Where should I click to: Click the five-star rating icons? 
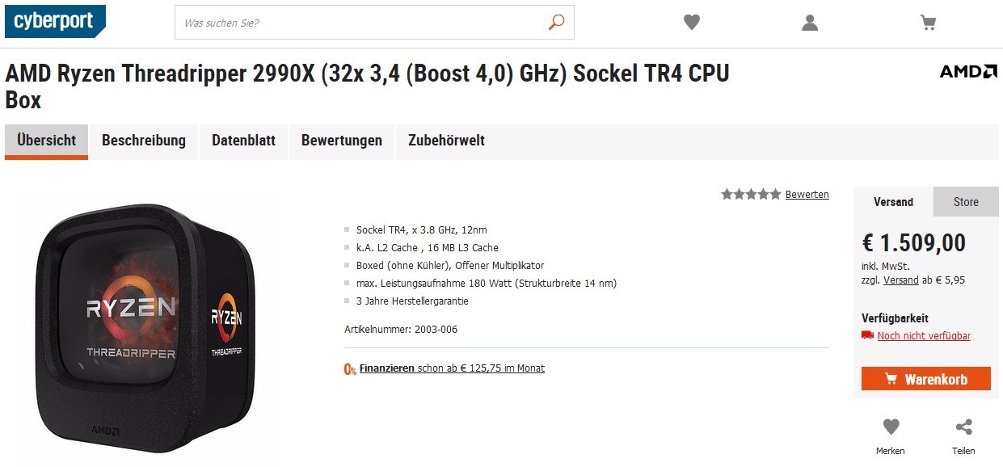click(751, 194)
